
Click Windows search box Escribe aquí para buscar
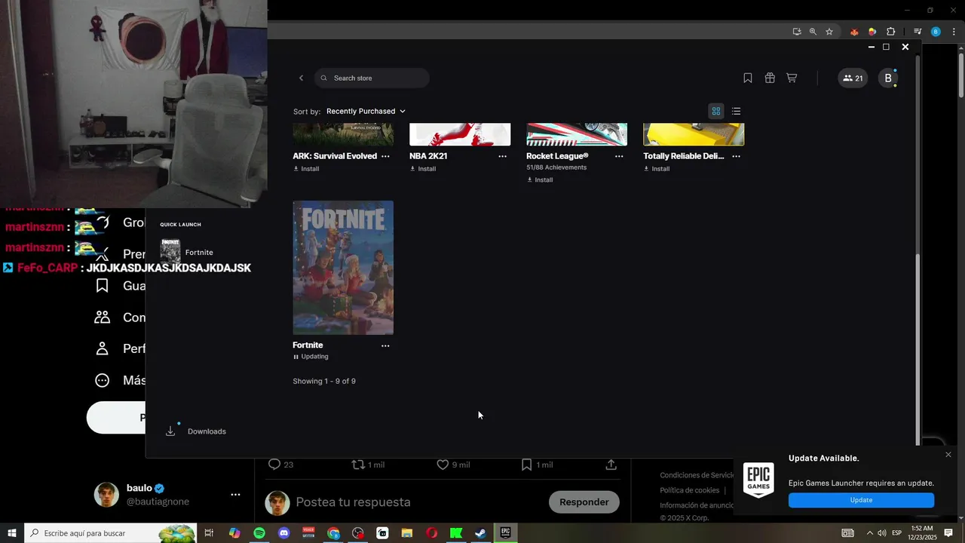(111, 533)
